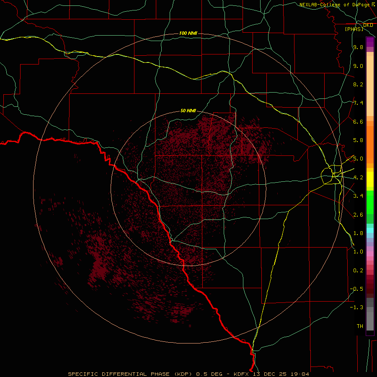
Task: Pick the cyan segment of the color bar
Action: point(370,230)
